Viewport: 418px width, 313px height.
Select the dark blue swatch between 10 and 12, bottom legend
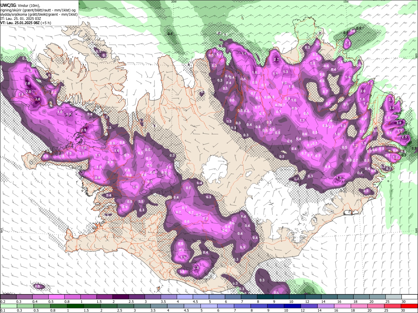tap(292, 306)
